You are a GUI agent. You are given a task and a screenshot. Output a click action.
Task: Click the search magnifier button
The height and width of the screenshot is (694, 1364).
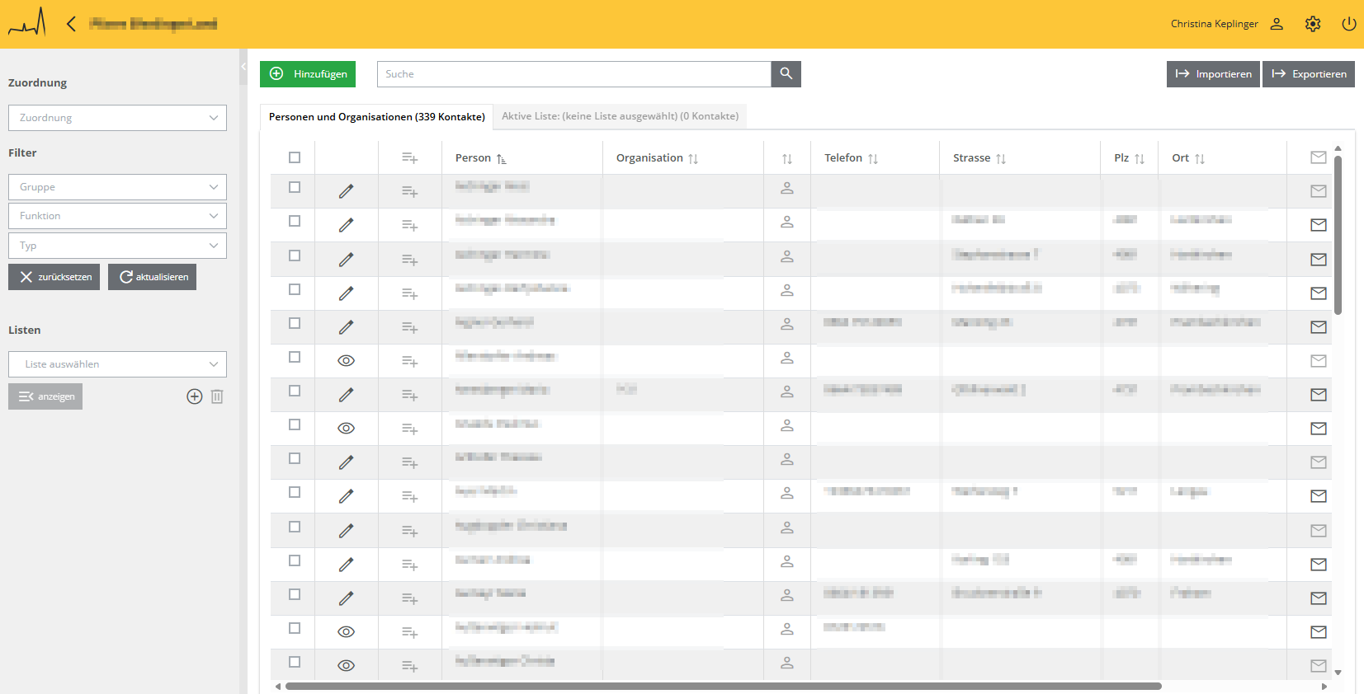786,74
